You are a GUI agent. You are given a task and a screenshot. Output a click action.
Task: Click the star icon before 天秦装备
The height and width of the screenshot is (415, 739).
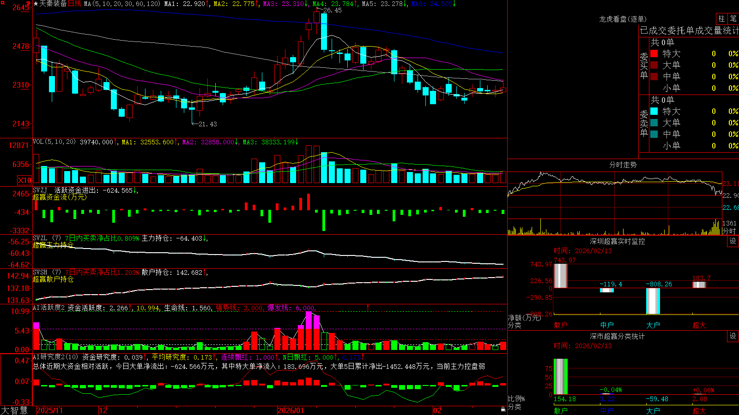[x=36, y=4]
